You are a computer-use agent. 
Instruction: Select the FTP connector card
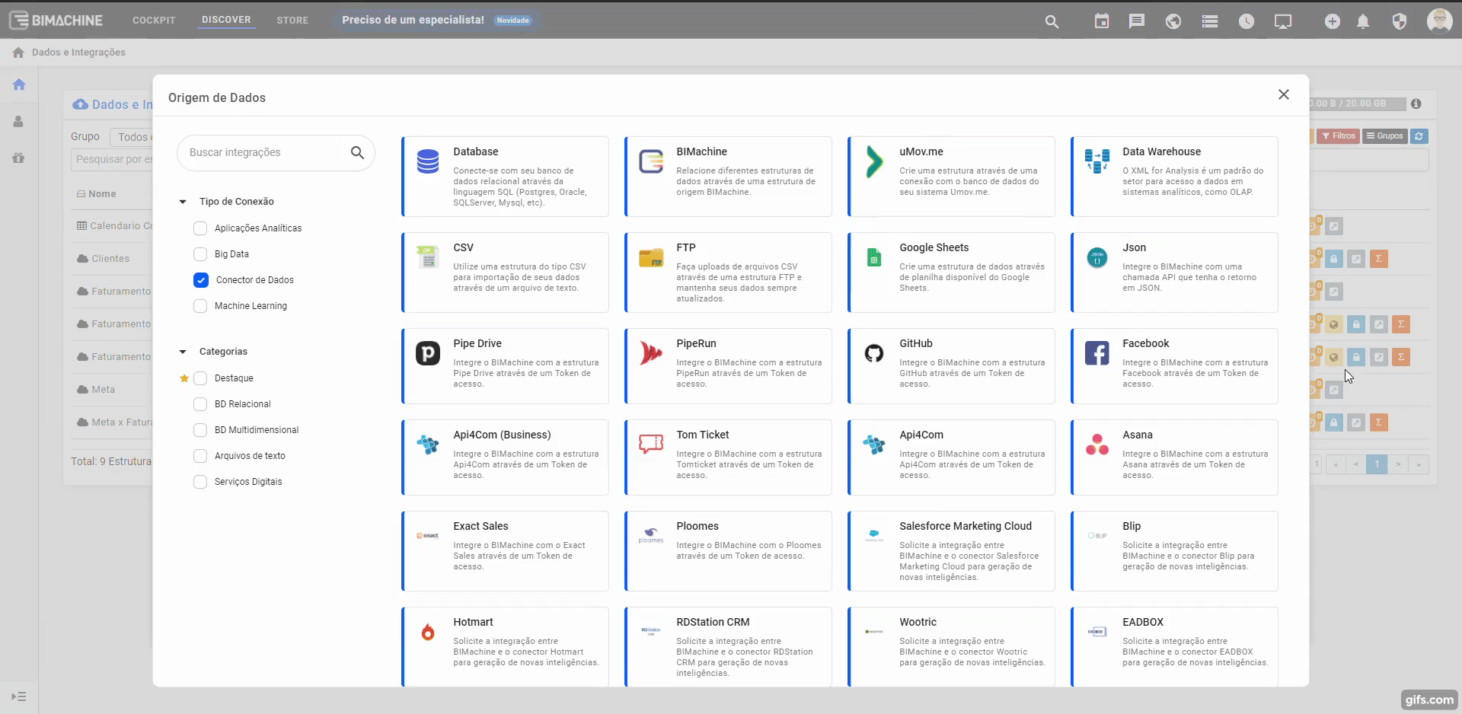(x=728, y=273)
